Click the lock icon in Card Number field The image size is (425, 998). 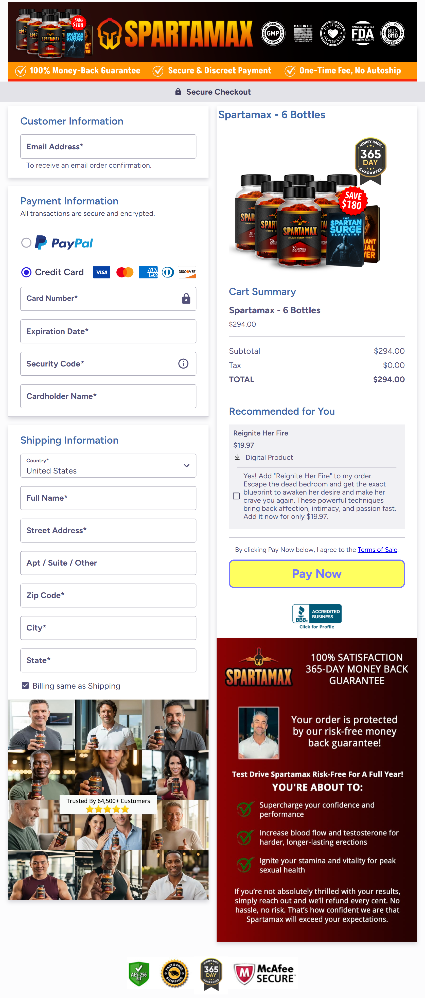click(x=186, y=299)
